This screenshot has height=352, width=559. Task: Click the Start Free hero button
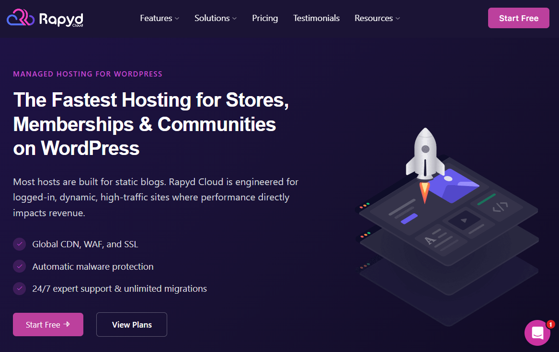[48, 324]
